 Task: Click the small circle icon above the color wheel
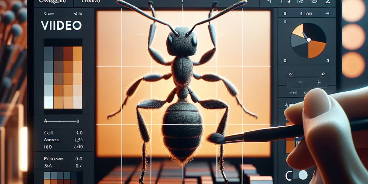coord(285,22)
